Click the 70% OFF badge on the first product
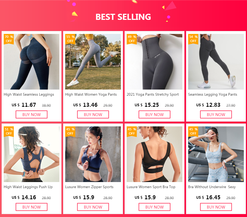Screen dimensions: 247x217 (9, 39)
